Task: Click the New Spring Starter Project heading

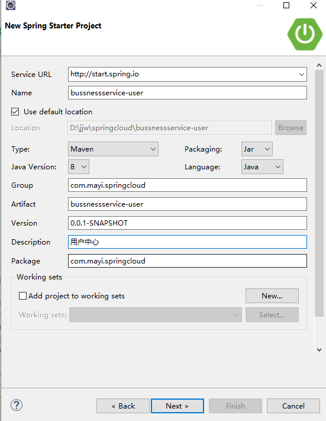Action: click(53, 26)
